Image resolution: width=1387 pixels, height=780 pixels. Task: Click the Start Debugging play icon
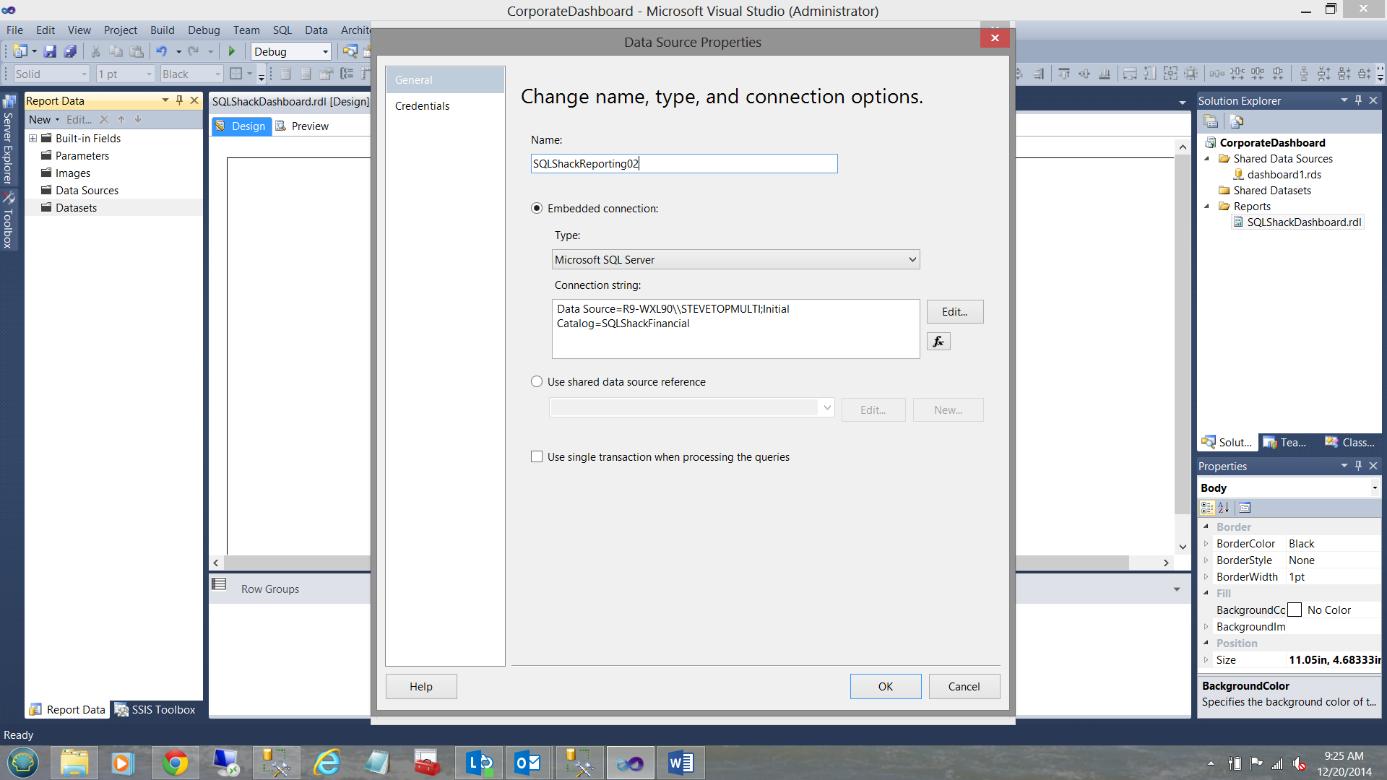tap(232, 51)
